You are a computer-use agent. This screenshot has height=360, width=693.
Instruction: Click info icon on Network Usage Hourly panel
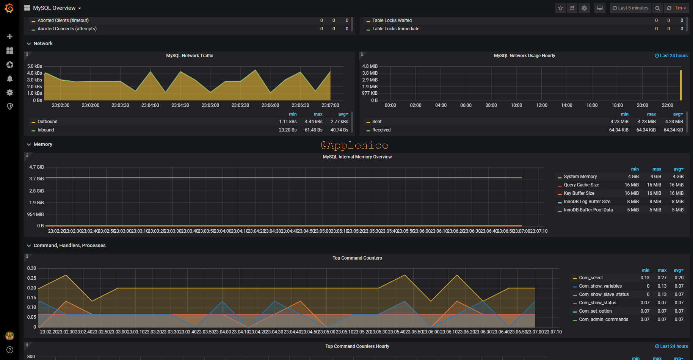362,54
